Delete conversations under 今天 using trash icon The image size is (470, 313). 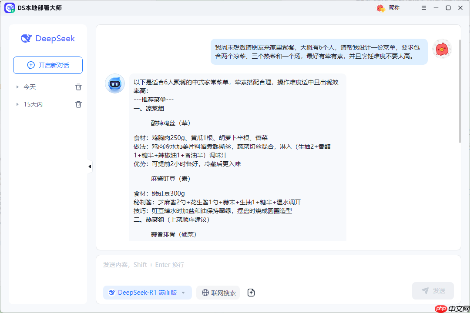pos(78,87)
